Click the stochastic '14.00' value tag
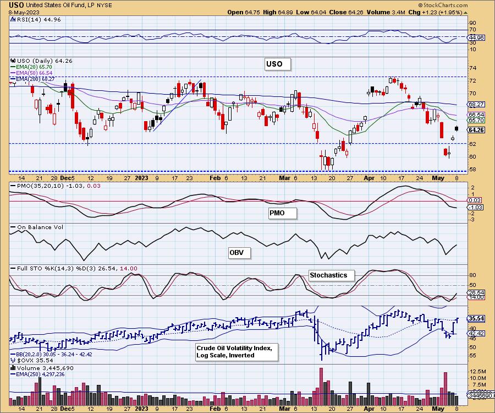 tap(477, 297)
